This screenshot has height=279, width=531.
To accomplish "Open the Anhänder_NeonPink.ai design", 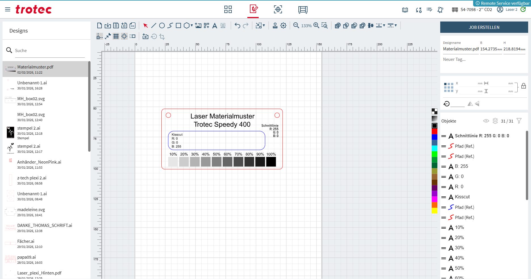I will pyautogui.click(x=39, y=162).
